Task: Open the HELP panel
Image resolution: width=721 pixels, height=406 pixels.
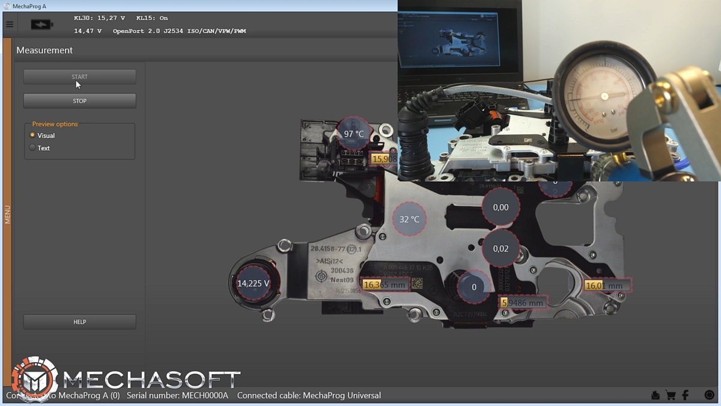Action: click(x=79, y=321)
